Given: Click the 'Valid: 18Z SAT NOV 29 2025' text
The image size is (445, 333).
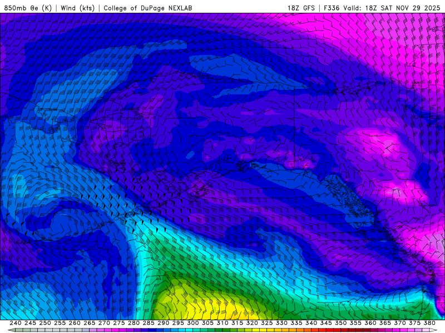Looking at the screenshot, I should (392, 8).
